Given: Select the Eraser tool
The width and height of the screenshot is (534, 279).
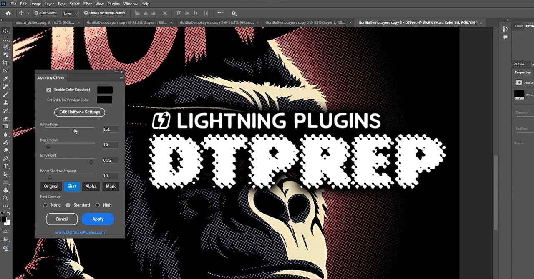Looking at the screenshot, I should pos(5,119).
